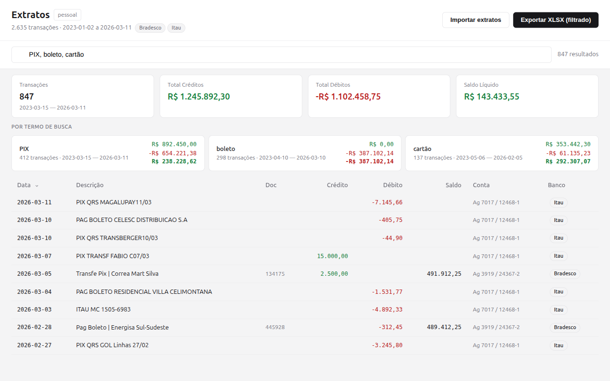610x381 pixels.
Task: Select the cartão search term summary card
Action: [x=501, y=153]
